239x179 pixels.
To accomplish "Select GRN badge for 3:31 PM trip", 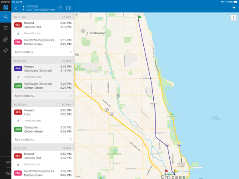I will tap(18, 129).
